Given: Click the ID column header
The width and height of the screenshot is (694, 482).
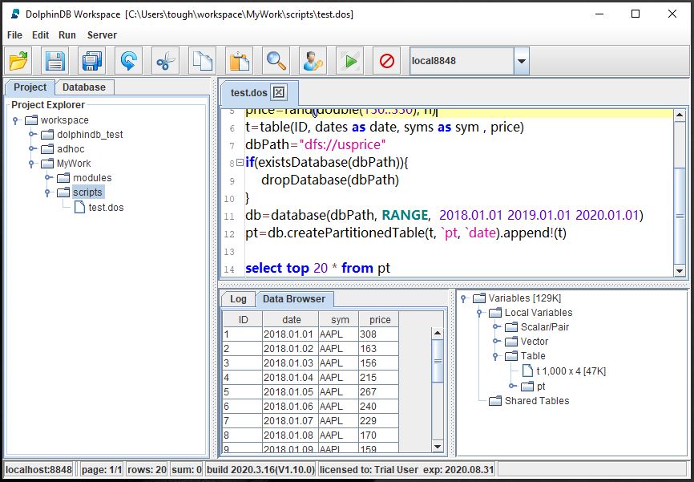Looking at the screenshot, I should 243,319.
